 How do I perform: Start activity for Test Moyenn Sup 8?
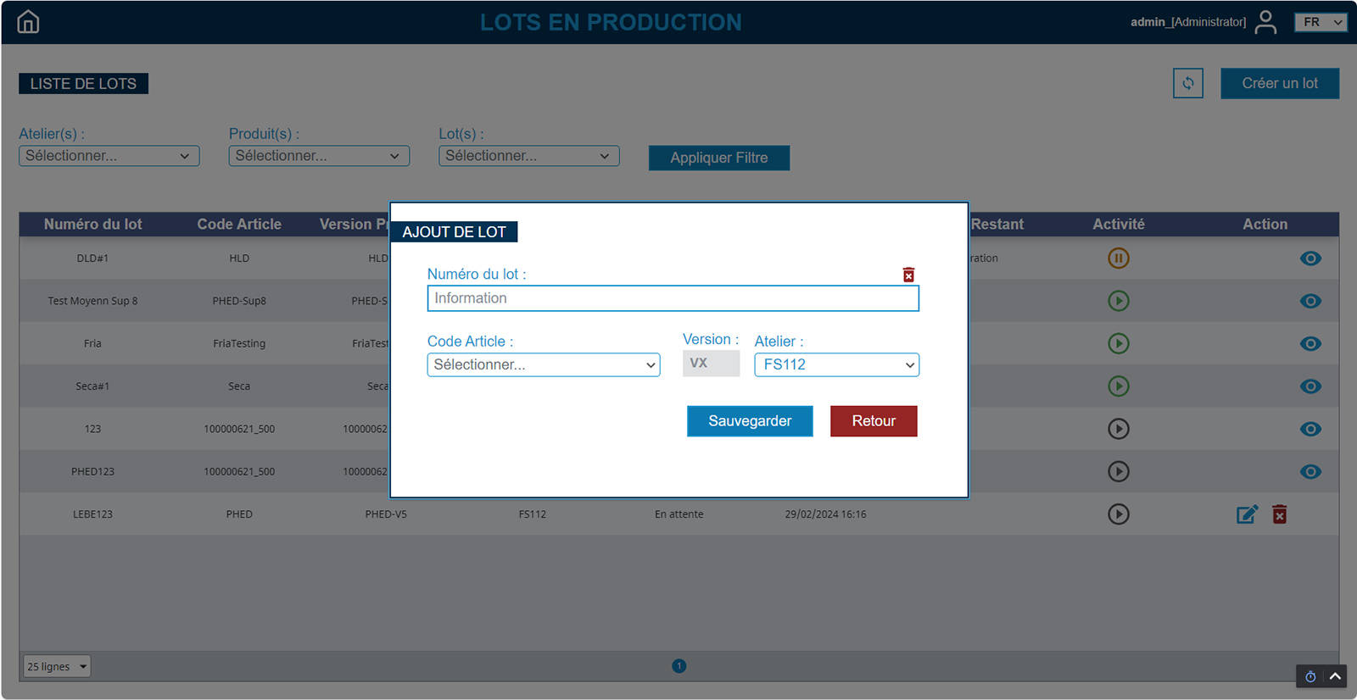1119,301
